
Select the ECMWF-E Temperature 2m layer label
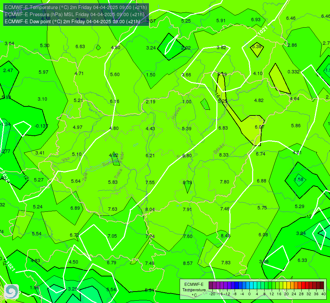tap(76, 7)
